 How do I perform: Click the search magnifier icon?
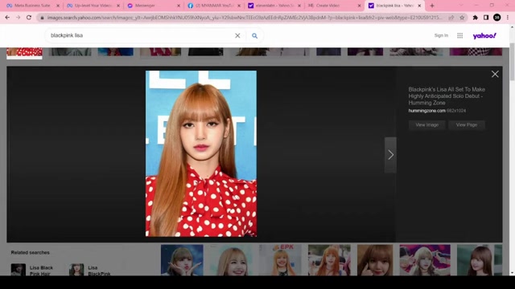tap(254, 35)
